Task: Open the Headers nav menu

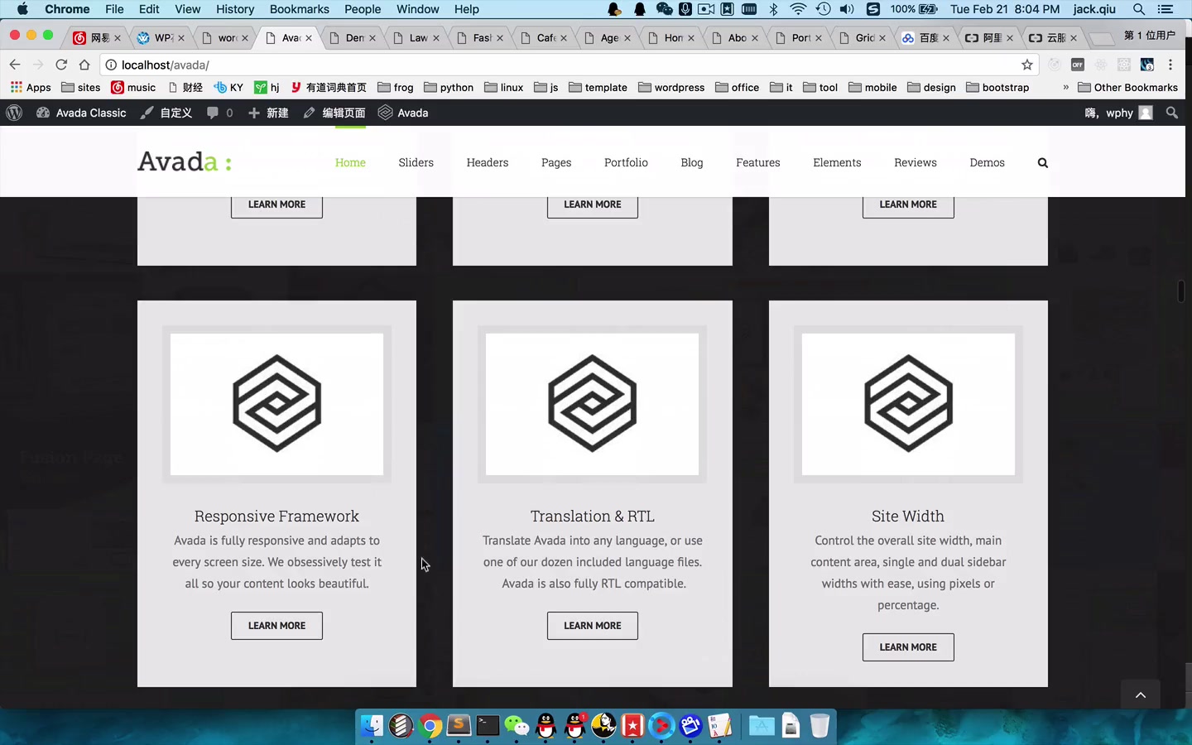Action: tap(488, 162)
